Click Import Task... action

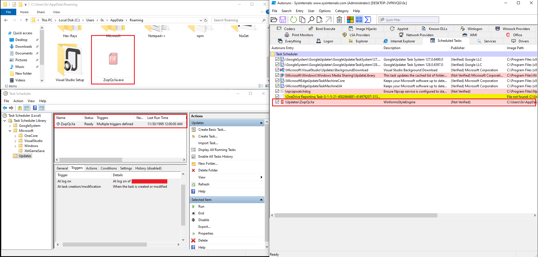click(x=208, y=143)
